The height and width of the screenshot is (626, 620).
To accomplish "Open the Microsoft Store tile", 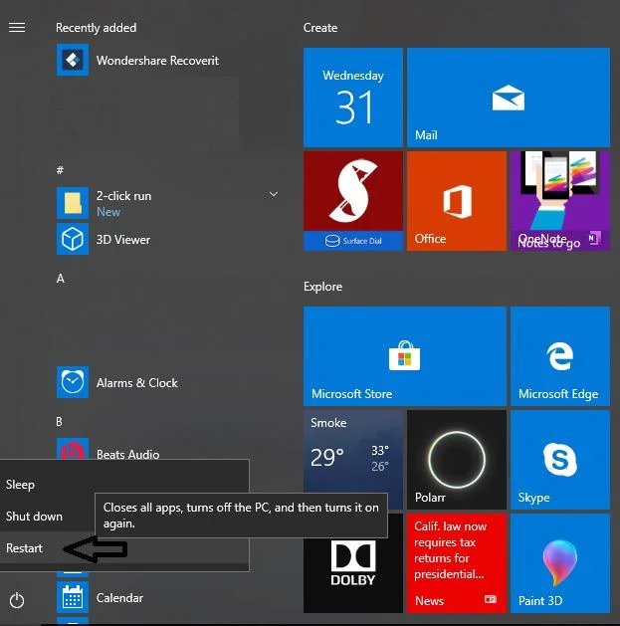I will 404,356.
